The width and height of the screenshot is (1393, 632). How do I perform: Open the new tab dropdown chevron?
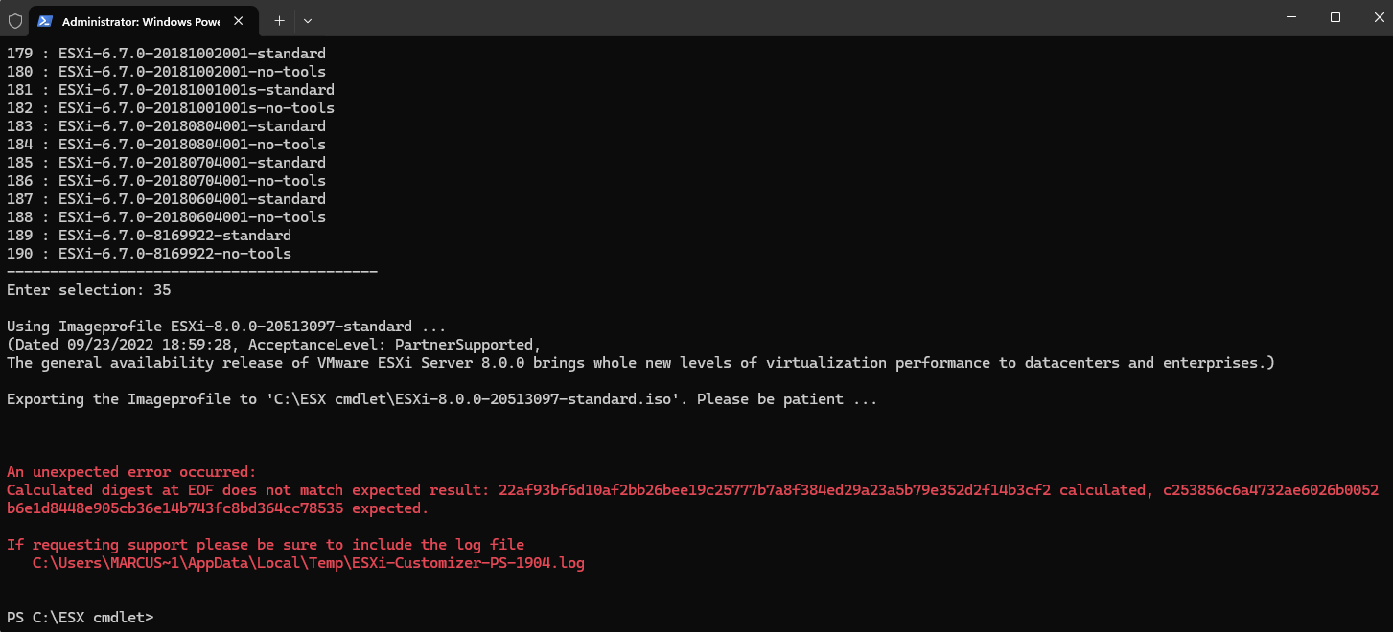pos(307,19)
